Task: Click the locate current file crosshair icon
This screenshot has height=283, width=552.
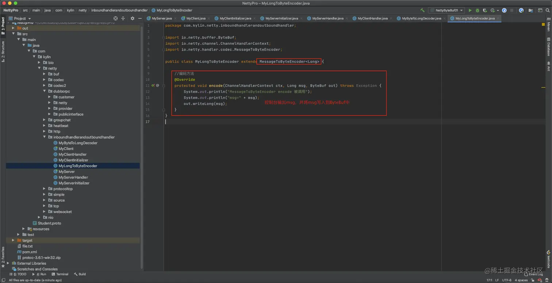Action: click(116, 18)
